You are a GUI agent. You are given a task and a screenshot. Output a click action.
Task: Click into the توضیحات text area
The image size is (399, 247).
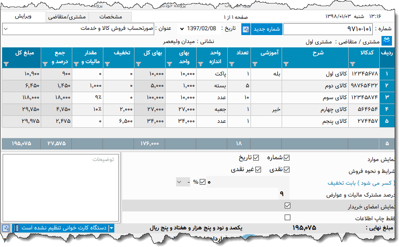60,189
